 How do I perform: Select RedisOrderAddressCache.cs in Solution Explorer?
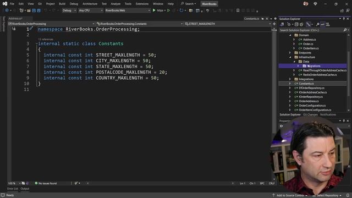pyautogui.click(x=320, y=75)
